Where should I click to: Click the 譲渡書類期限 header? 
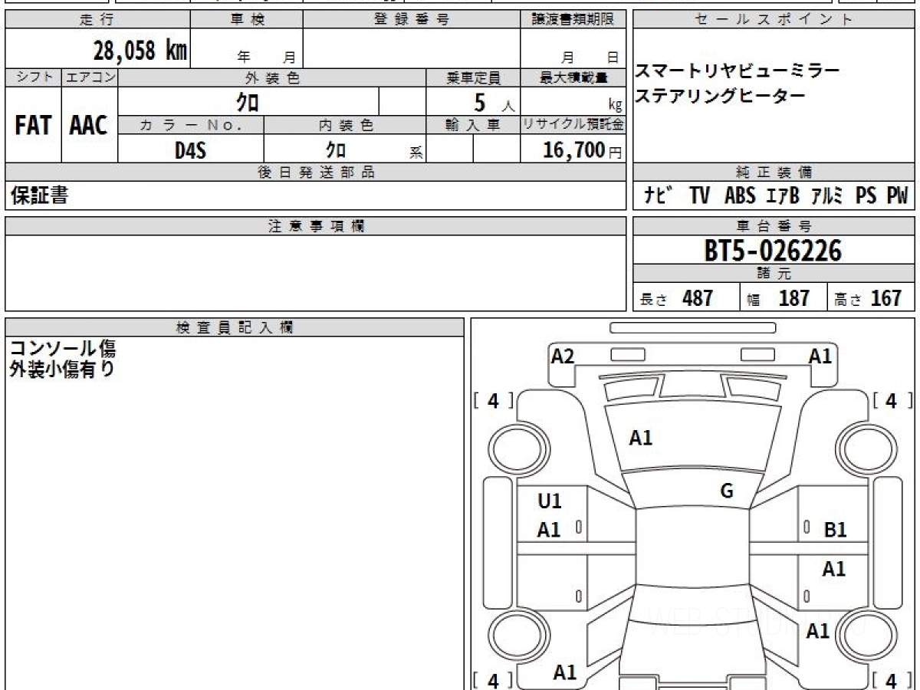(573, 20)
